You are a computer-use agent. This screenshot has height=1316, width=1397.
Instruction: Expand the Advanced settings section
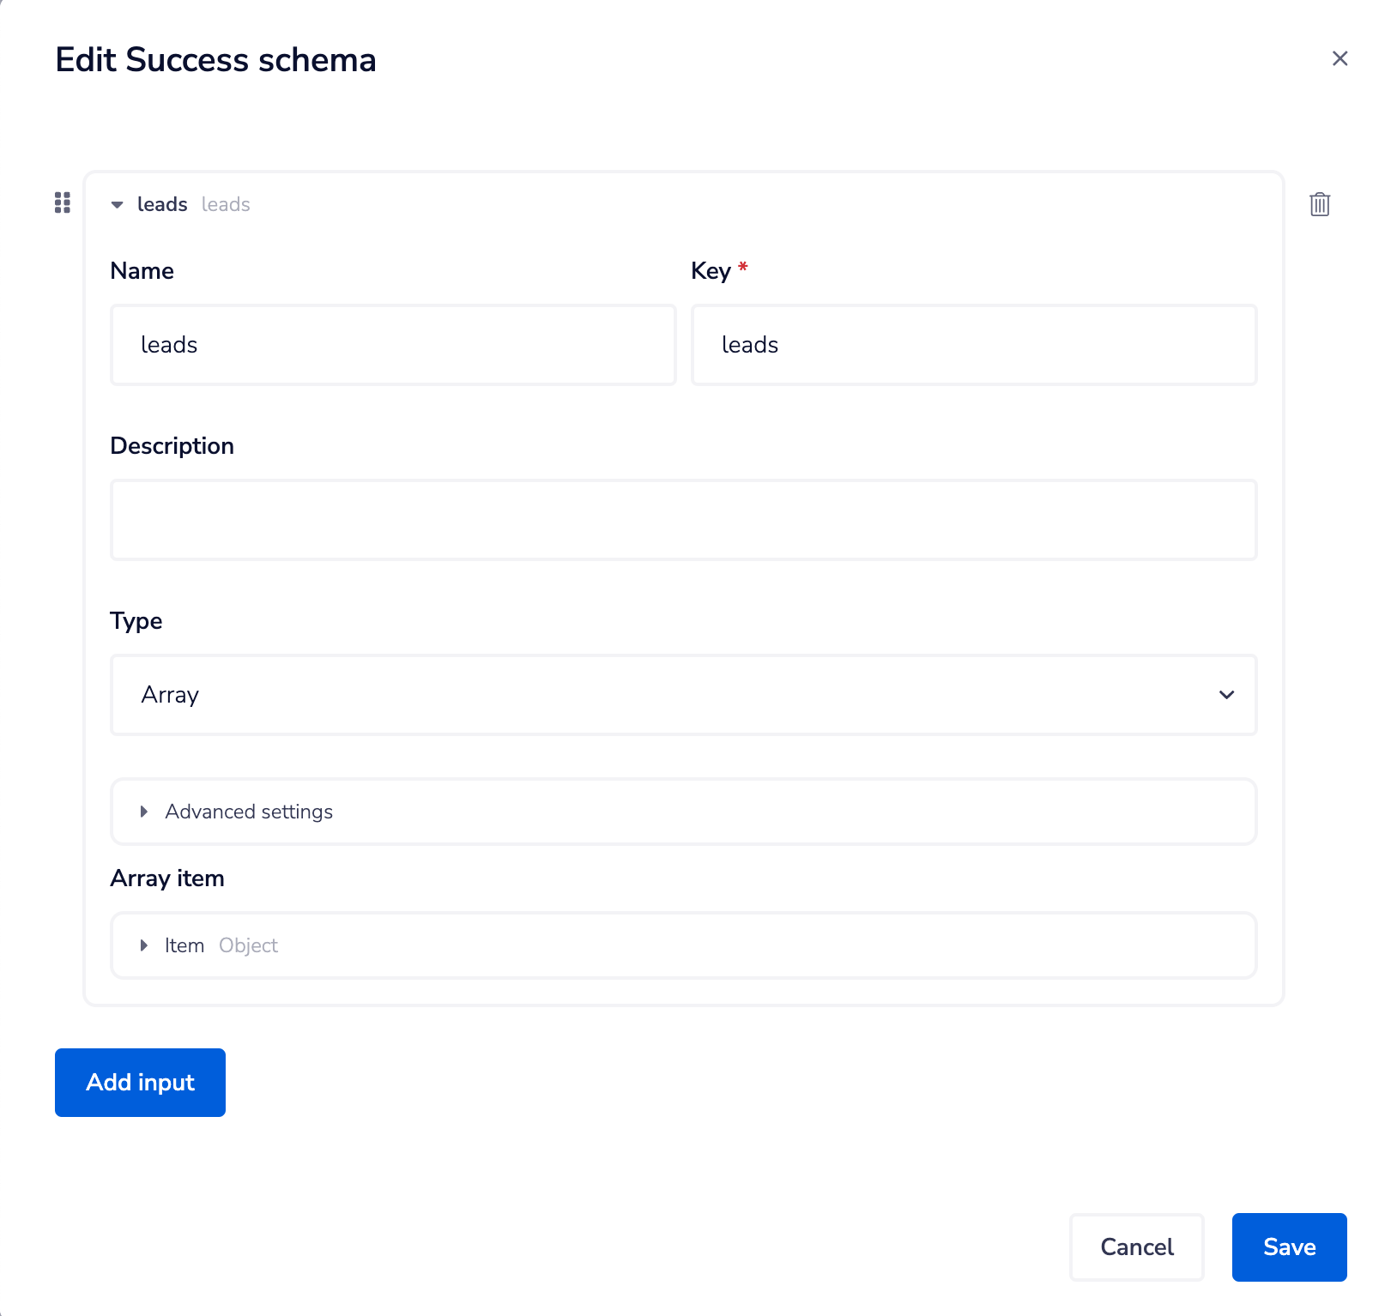coord(249,812)
